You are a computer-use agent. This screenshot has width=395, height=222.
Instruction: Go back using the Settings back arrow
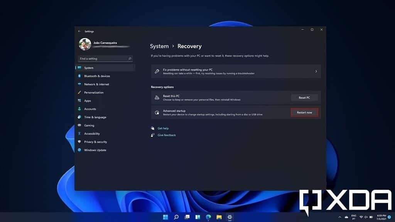click(x=79, y=32)
